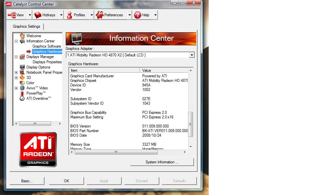Click the Defaults button
This screenshot has height=195, width=314.
(179, 181)
